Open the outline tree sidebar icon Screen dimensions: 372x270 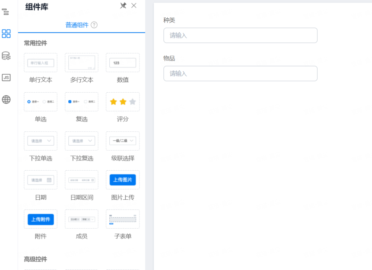pos(5,12)
